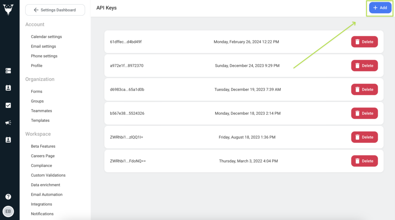Image resolution: width=395 pixels, height=220 pixels.
Task: Open Beta Features
Action: click(43, 146)
